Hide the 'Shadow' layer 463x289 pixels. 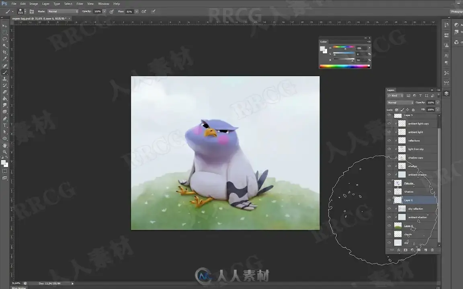389,192
